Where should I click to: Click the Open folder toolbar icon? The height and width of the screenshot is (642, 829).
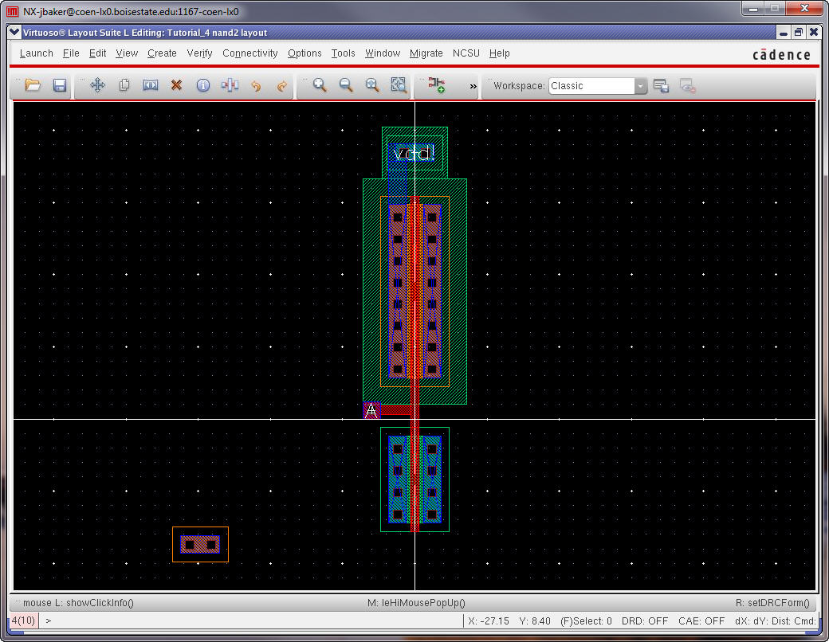33,85
